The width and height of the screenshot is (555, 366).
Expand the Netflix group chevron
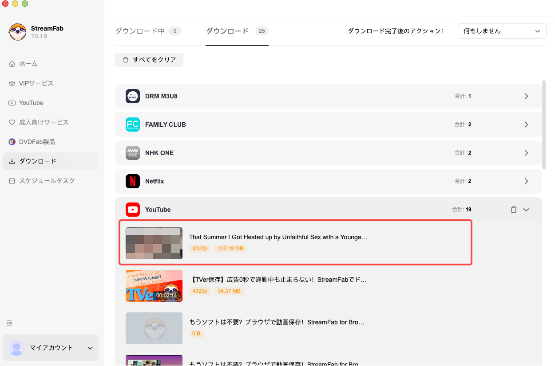(x=526, y=181)
